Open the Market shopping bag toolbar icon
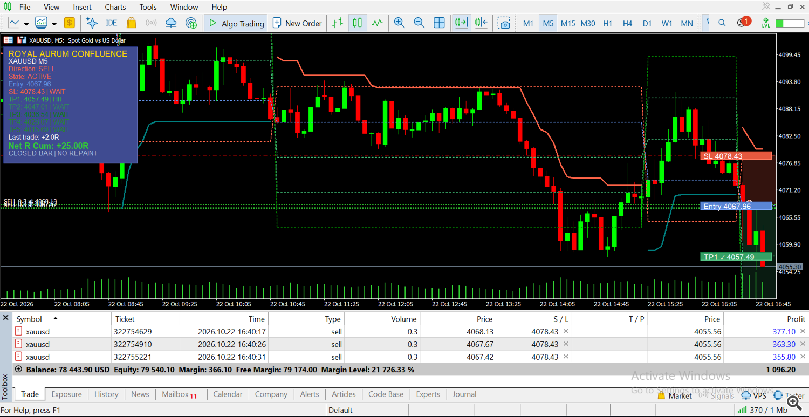Screen dimensions: 809x417 (x=131, y=23)
